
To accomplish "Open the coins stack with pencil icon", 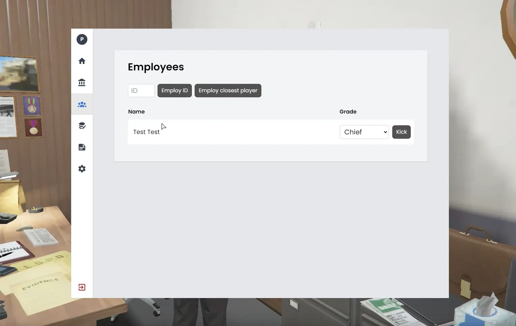I will [x=82, y=126].
